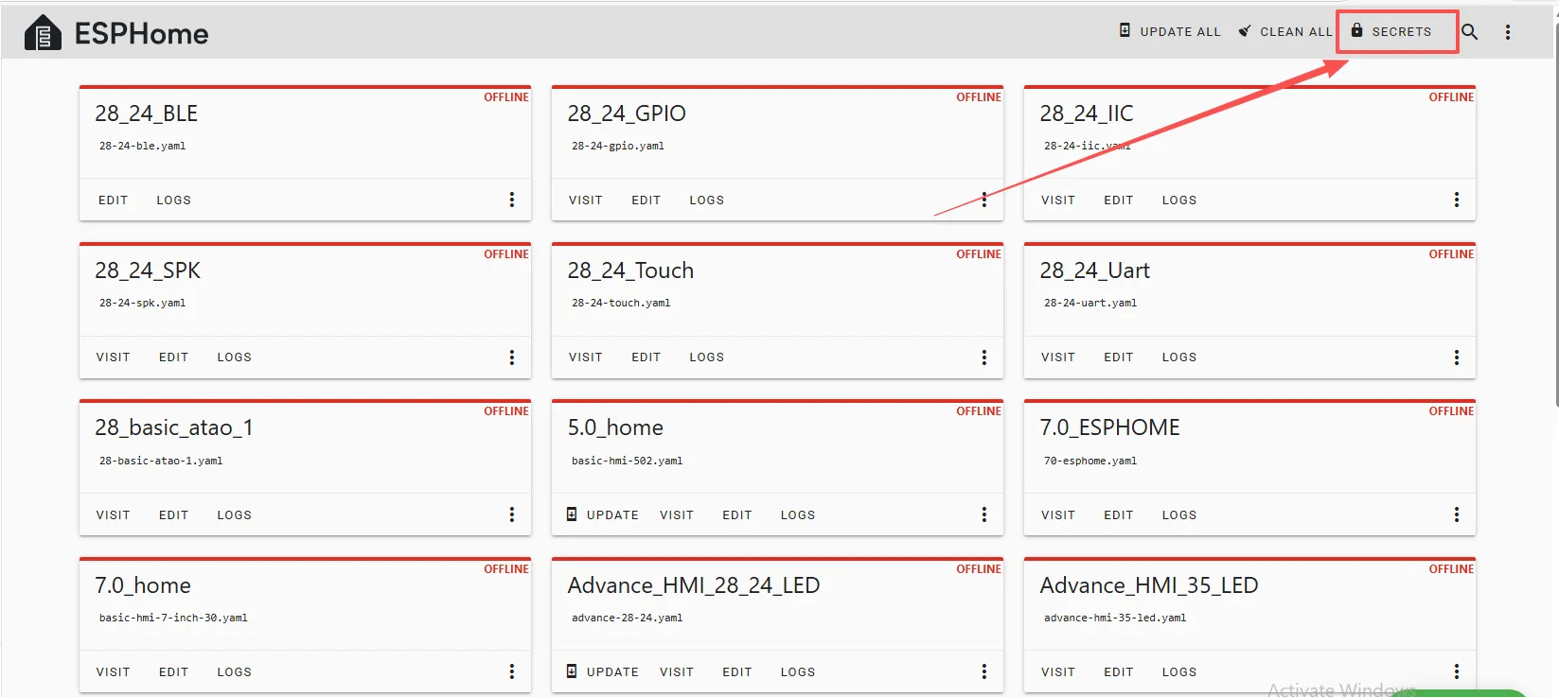Click the Clean All broom icon
The width and height of the screenshot is (1559, 697).
[1245, 31]
